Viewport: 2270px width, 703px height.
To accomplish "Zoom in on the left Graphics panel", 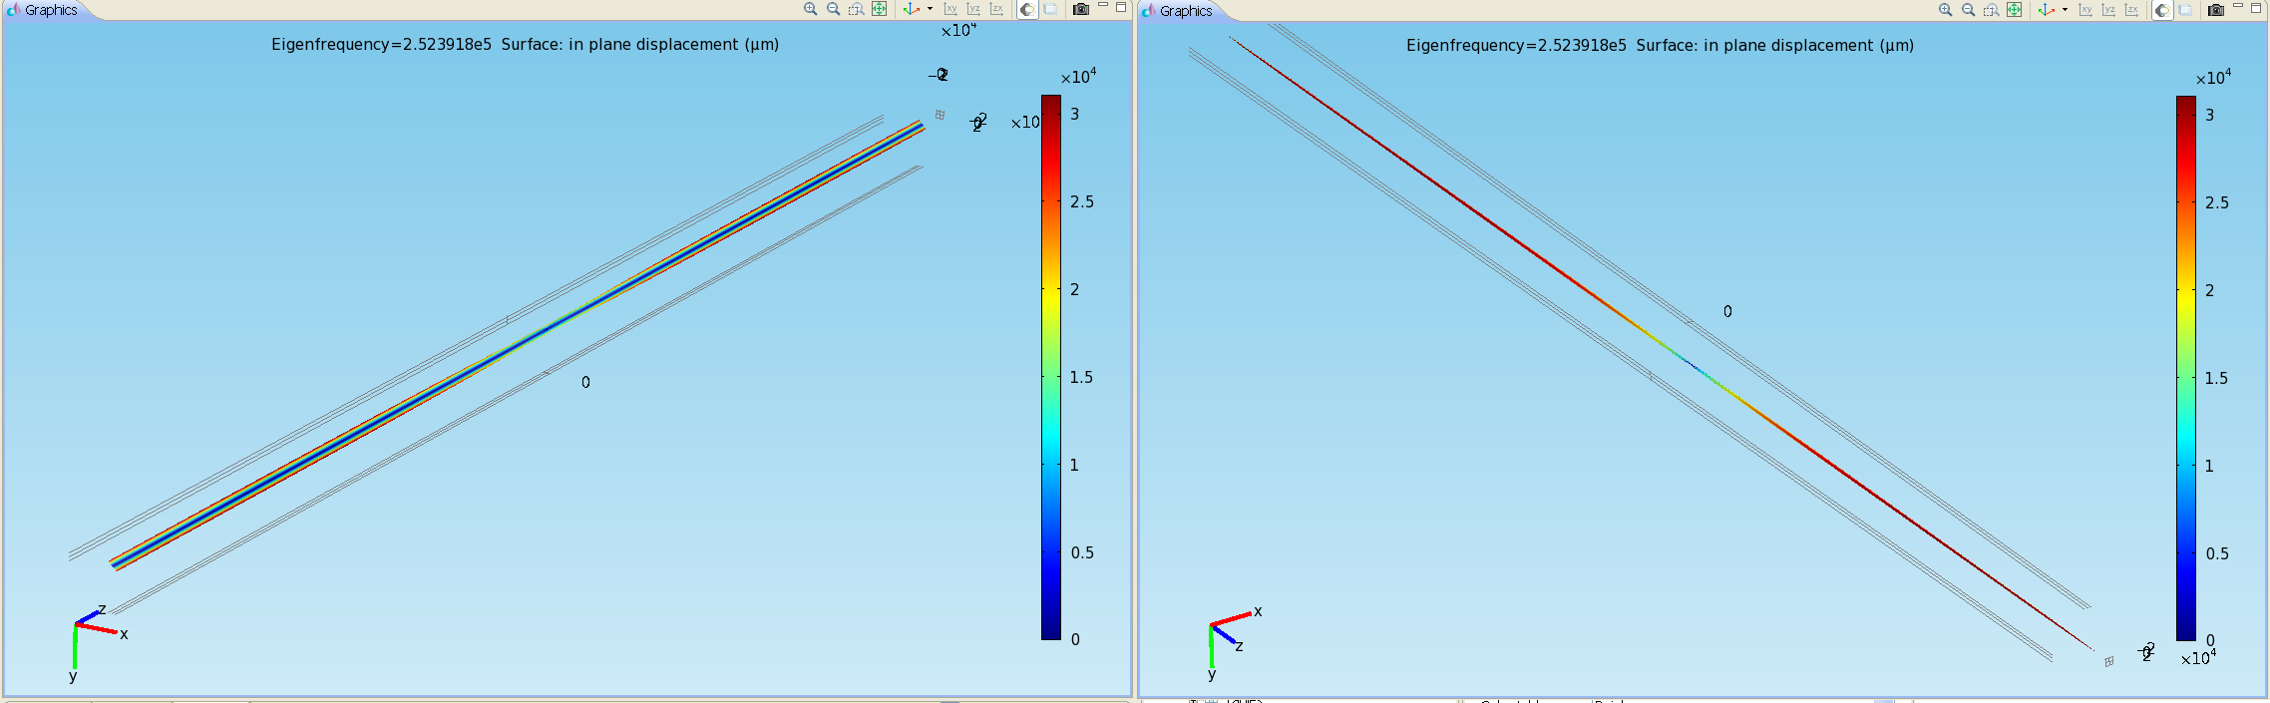I will [810, 9].
